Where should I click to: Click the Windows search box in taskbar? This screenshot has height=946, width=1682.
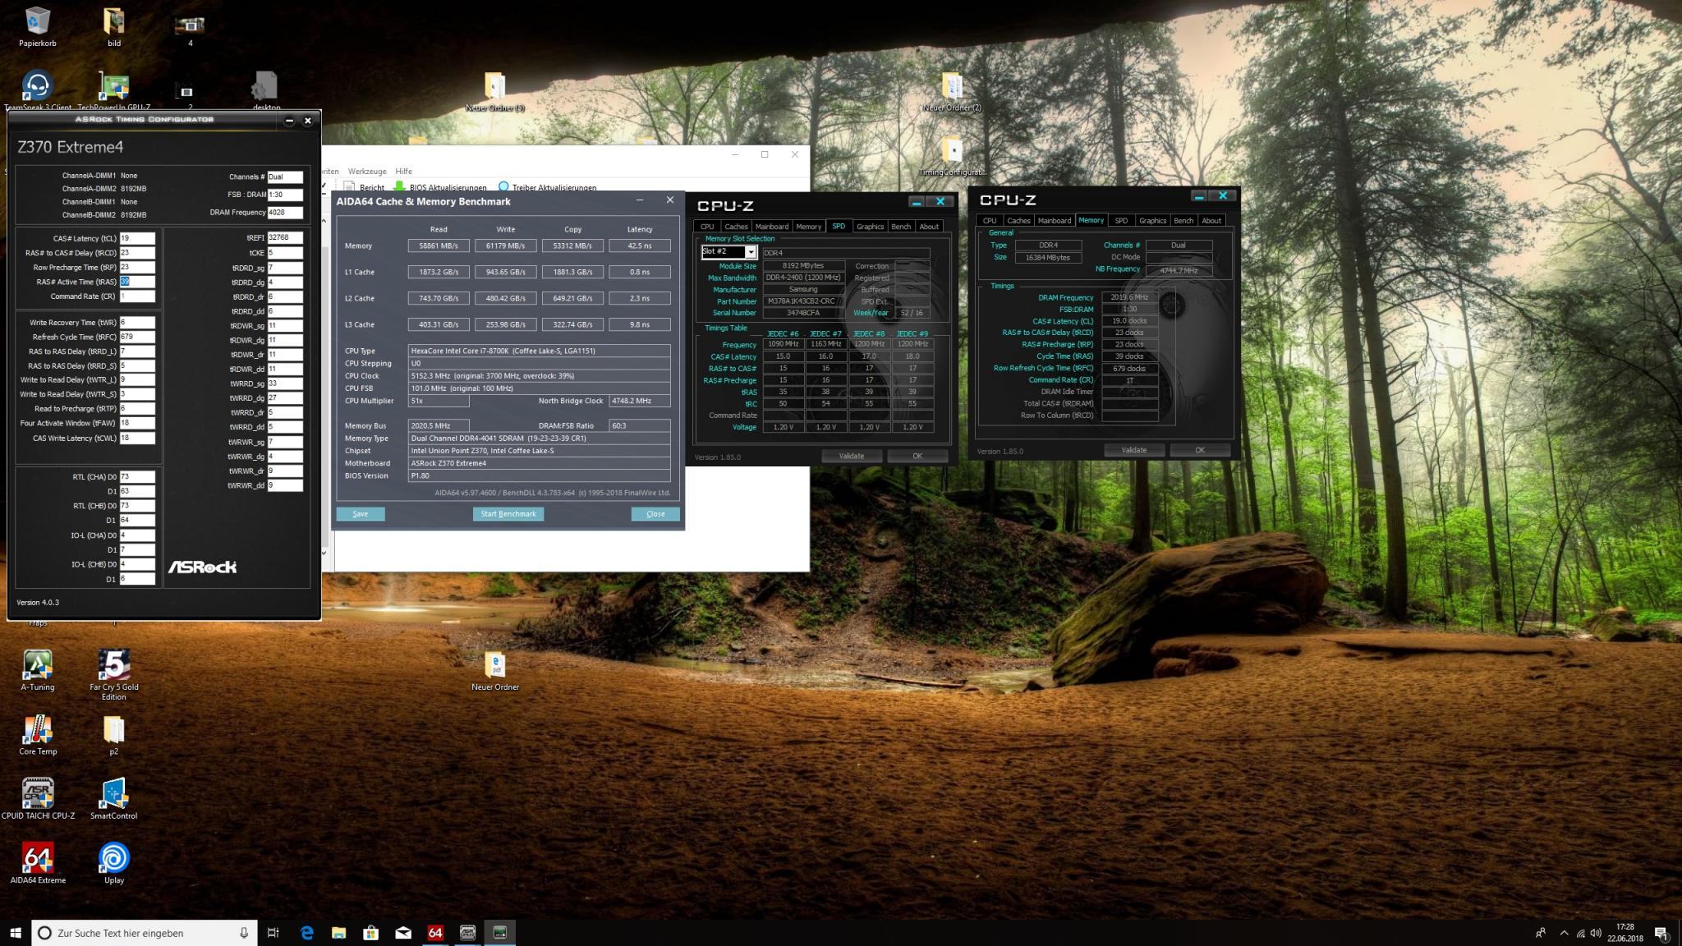(x=145, y=933)
